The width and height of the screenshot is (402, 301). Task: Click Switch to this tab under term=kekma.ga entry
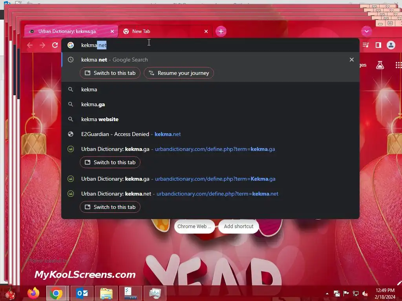[x=110, y=162]
